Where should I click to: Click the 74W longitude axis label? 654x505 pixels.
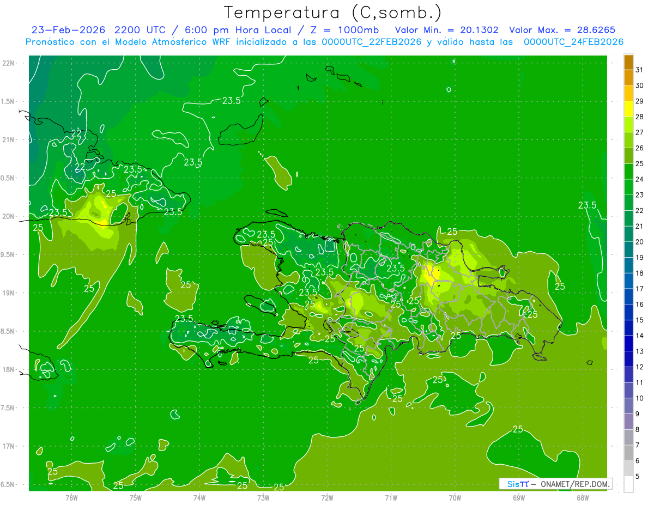pyautogui.click(x=199, y=497)
